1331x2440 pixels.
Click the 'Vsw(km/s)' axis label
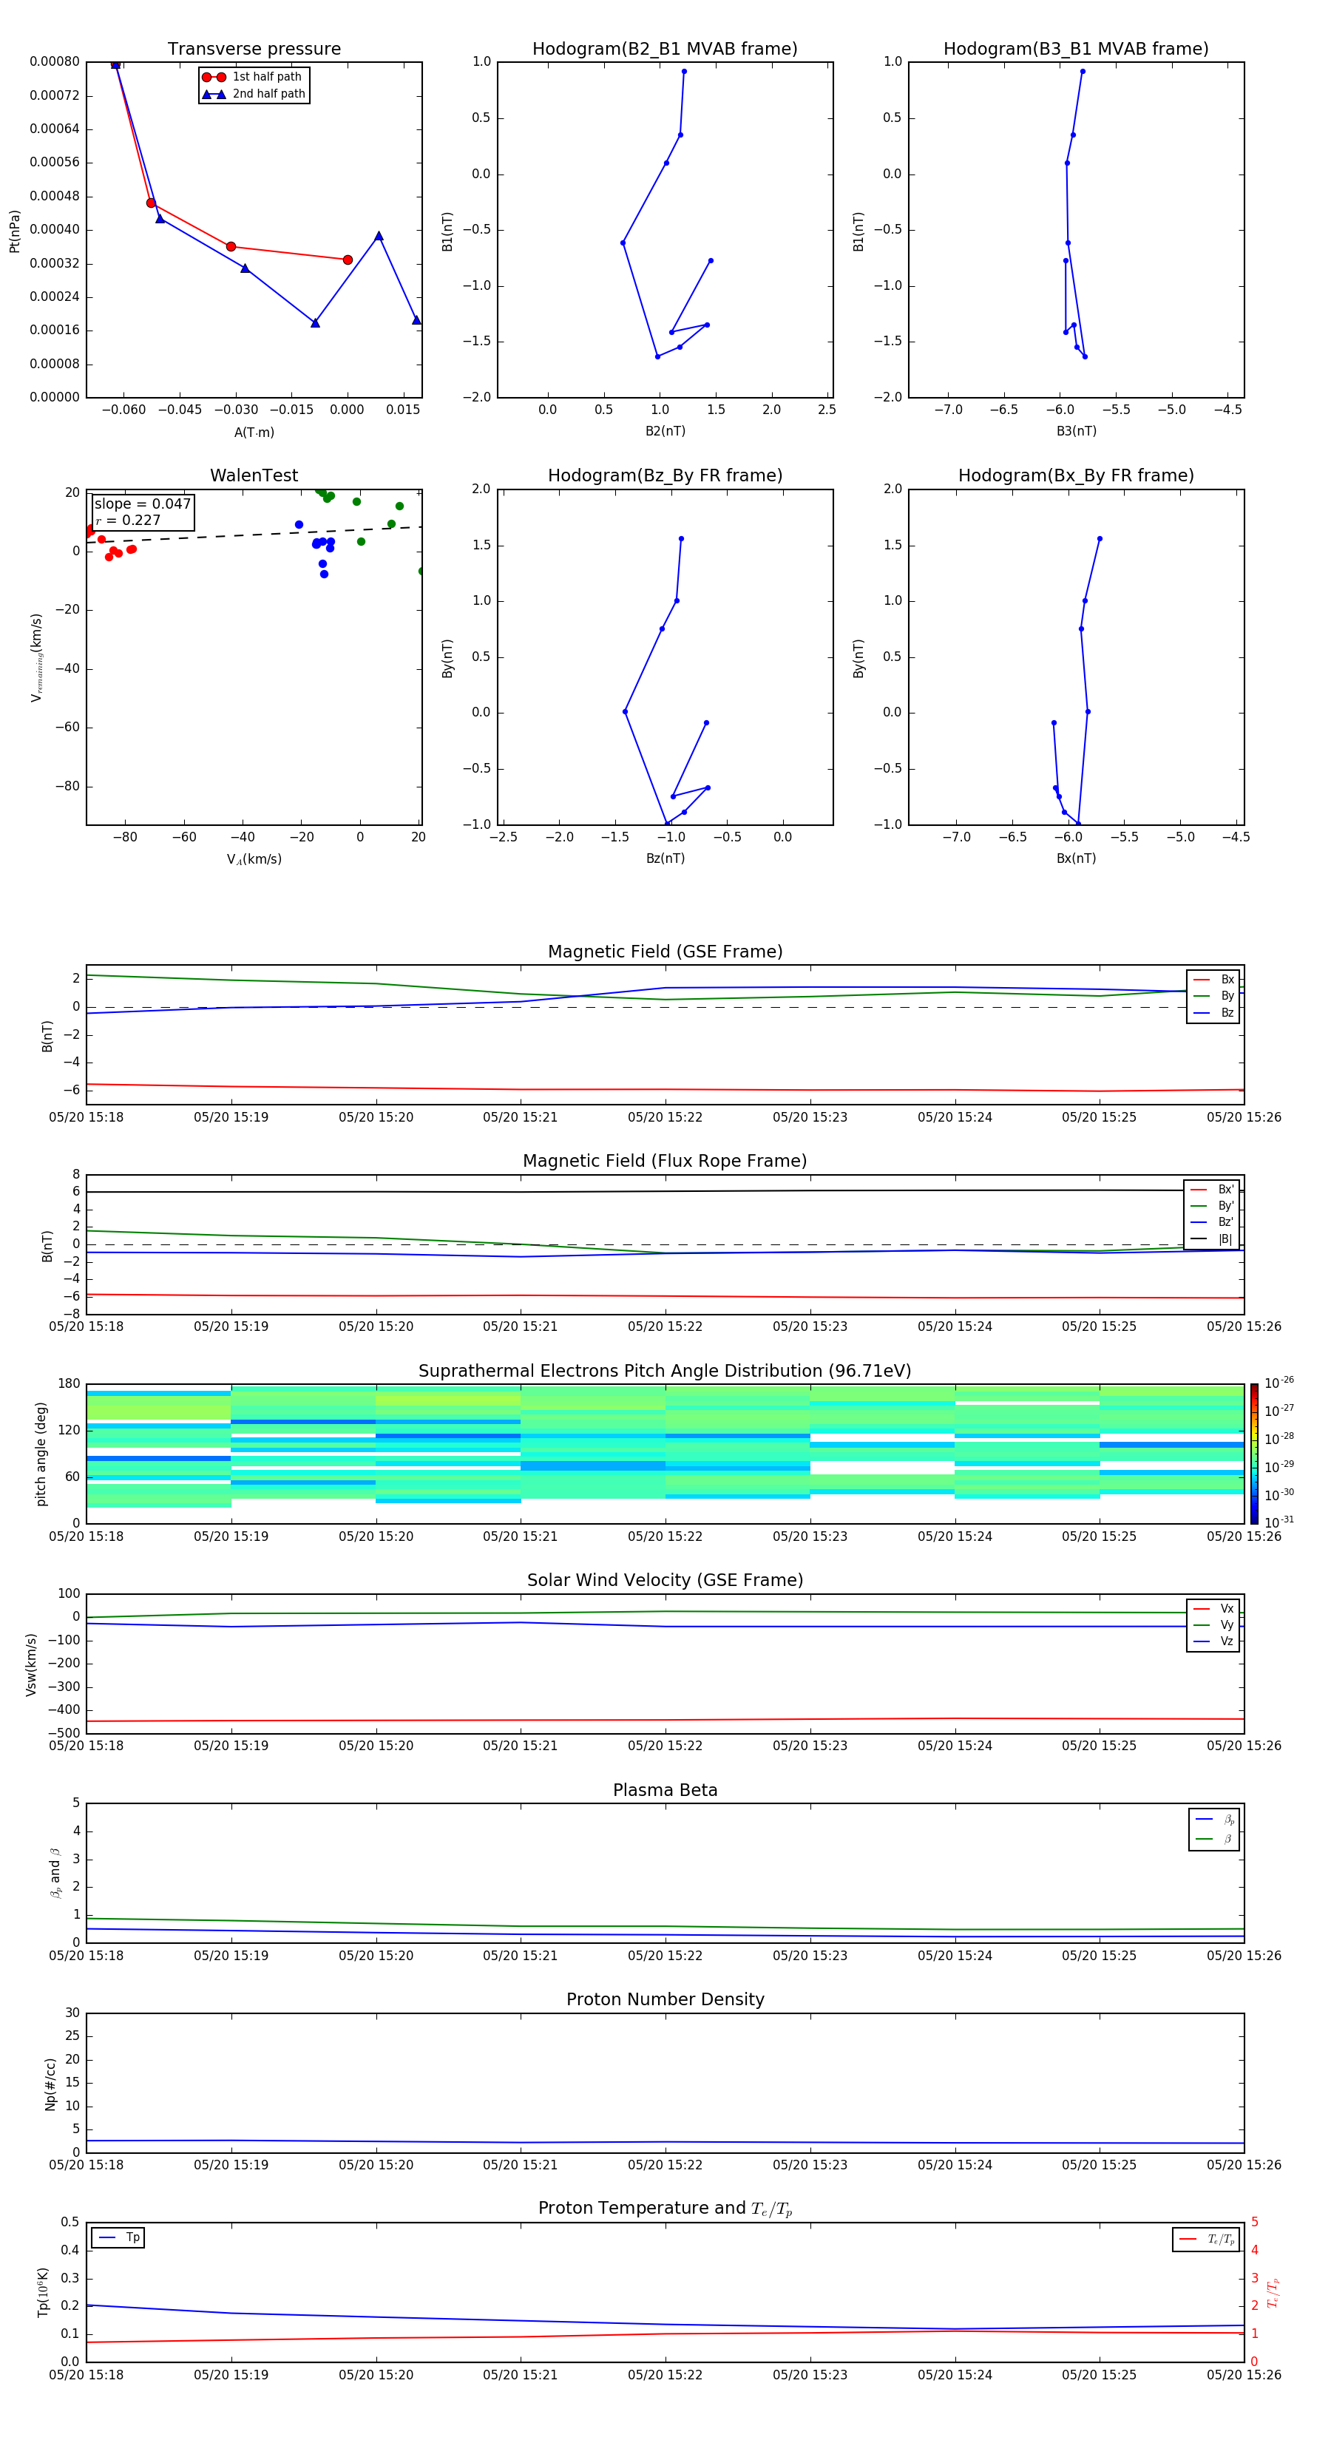pos(30,1664)
